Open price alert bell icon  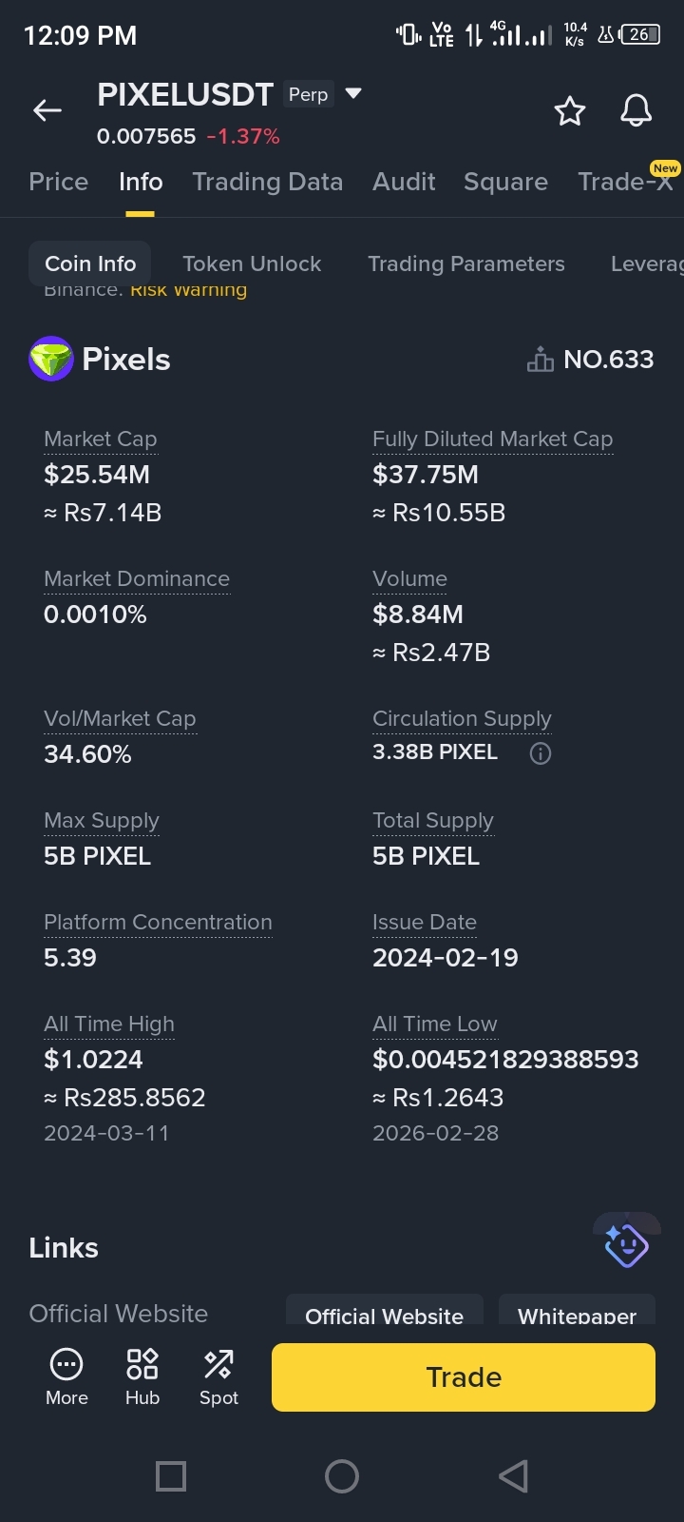click(x=636, y=111)
